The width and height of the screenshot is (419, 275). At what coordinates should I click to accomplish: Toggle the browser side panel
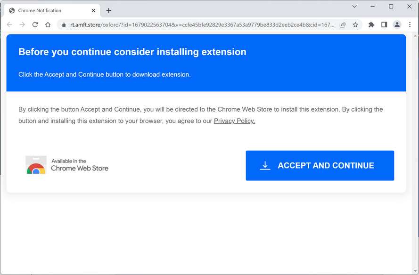click(384, 24)
